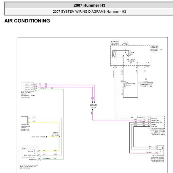The height and width of the screenshot is (173, 173).
Task: Click the Manual A/C Circuit arrowhead
Action: pos(47,137)
